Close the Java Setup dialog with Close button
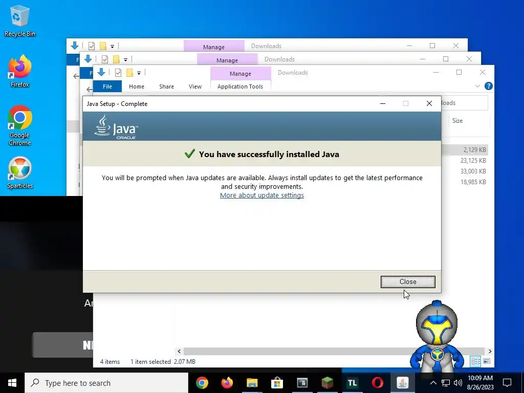The width and height of the screenshot is (524, 393). [x=408, y=282]
